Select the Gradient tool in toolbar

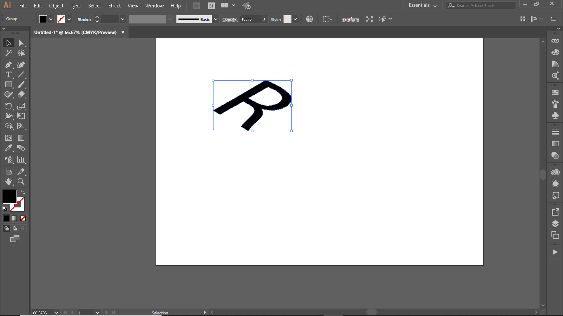pos(21,138)
